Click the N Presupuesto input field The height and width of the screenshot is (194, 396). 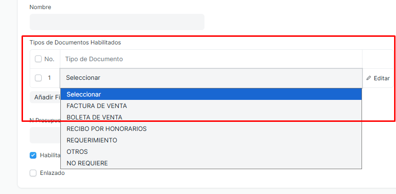coord(44,136)
